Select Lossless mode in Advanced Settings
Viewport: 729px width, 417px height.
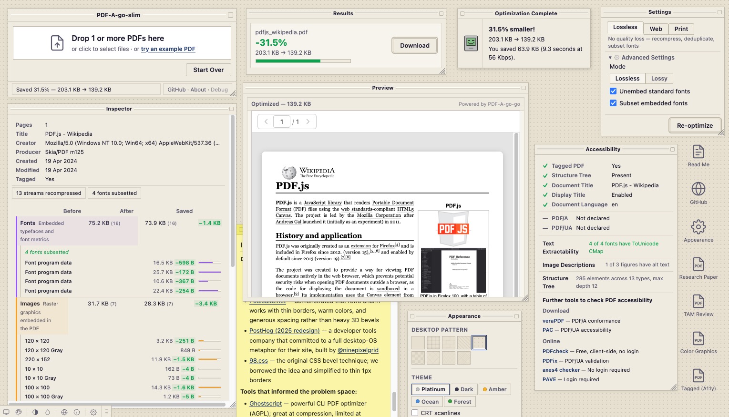click(627, 79)
